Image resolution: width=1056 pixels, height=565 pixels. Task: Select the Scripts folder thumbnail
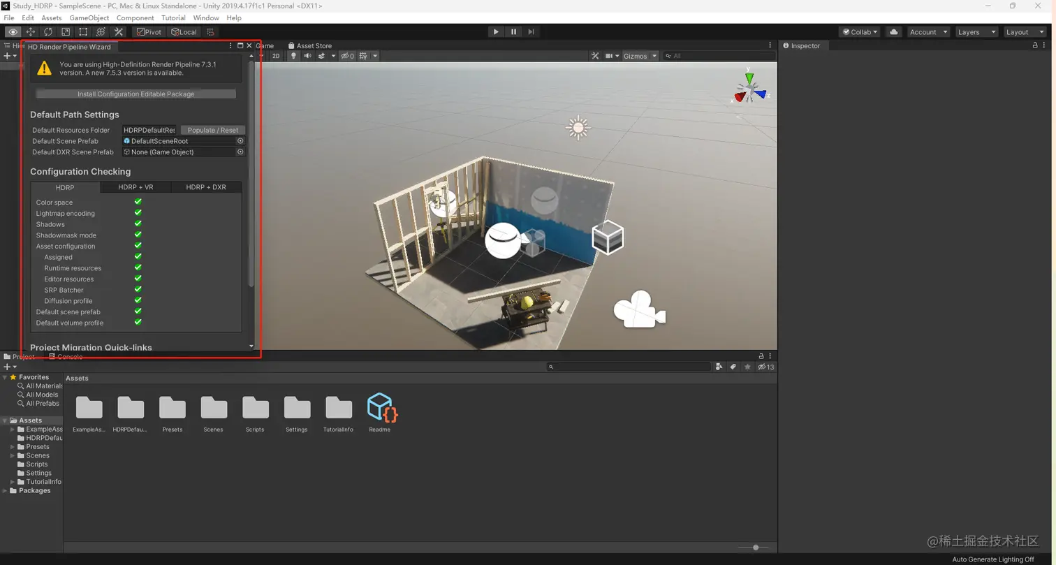255,413
